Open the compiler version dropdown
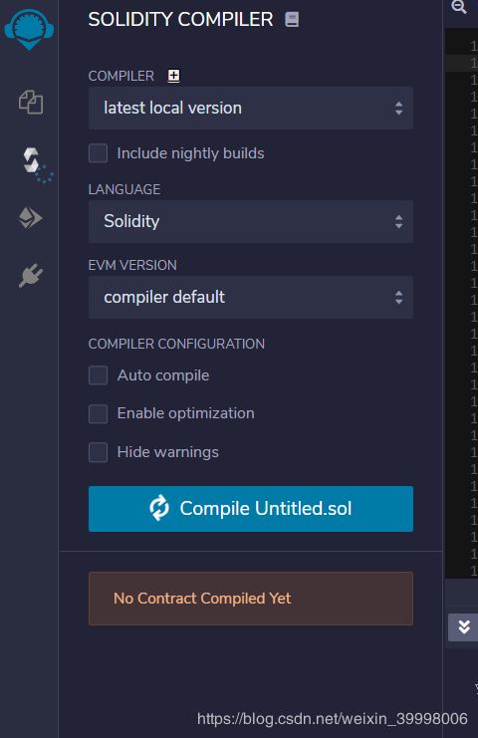478x738 pixels. (x=251, y=109)
